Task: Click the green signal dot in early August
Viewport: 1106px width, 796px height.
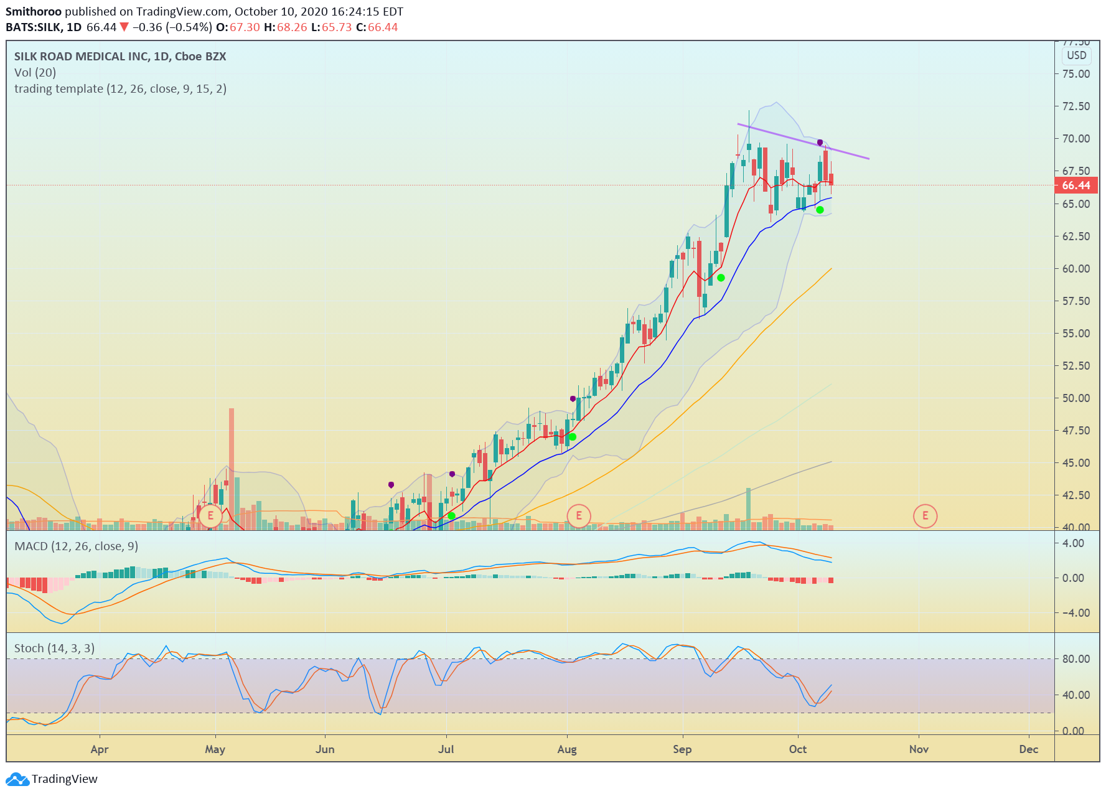Action: point(573,437)
